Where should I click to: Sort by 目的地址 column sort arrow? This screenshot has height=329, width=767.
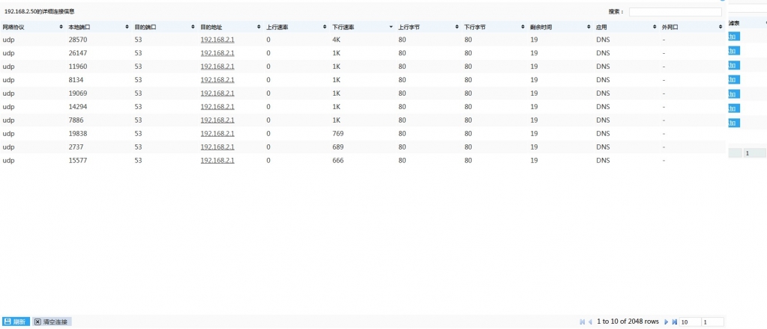pyautogui.click(x=259, y=28)
